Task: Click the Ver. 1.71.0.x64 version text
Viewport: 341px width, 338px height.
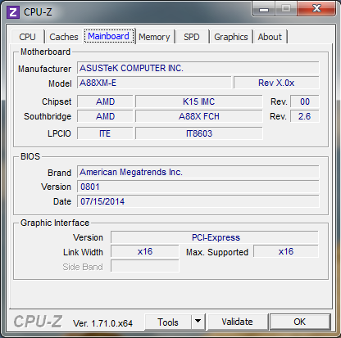Action: pyautogui.click(x=102, y=323)
